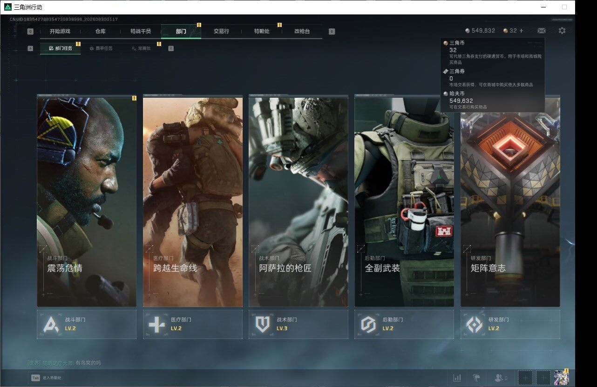Click the 32 三角币 balance in top bar

(x=513, y=31)
